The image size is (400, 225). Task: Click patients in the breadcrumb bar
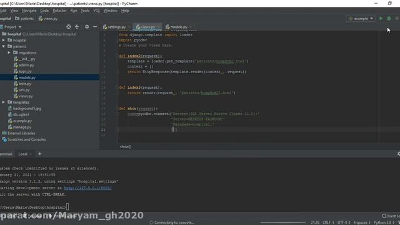coord(24,19)
